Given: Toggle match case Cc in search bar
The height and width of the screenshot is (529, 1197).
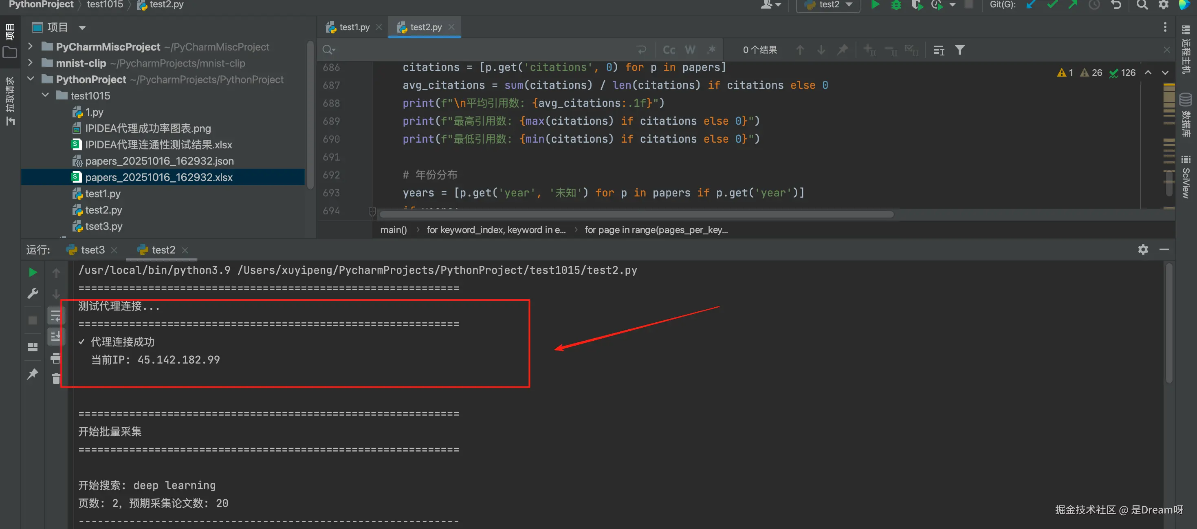Looking at the screenshot, I should click(669, 50).
